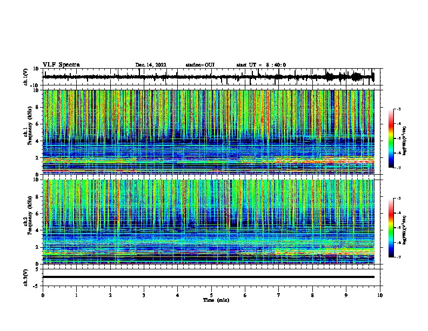This screenshot has height=331, width=428.
Task: Click the ch.1 voltage waveform trace panel
Action: 212,77
